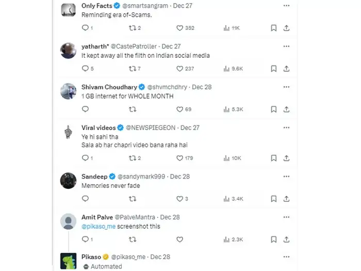Reply to Only Facts' scams tweet
Image resolution: width=361 pixels, height=271 pixels.
click(85, 28)
